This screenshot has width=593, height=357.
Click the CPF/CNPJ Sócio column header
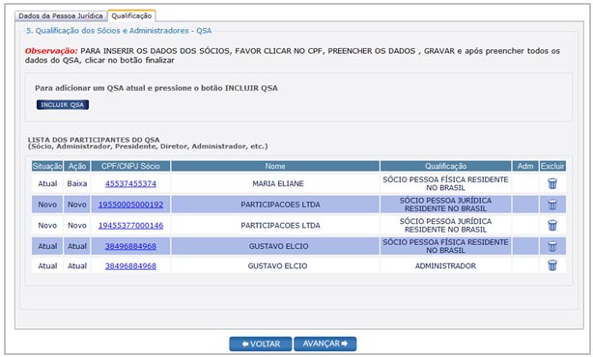coord(130,166)
